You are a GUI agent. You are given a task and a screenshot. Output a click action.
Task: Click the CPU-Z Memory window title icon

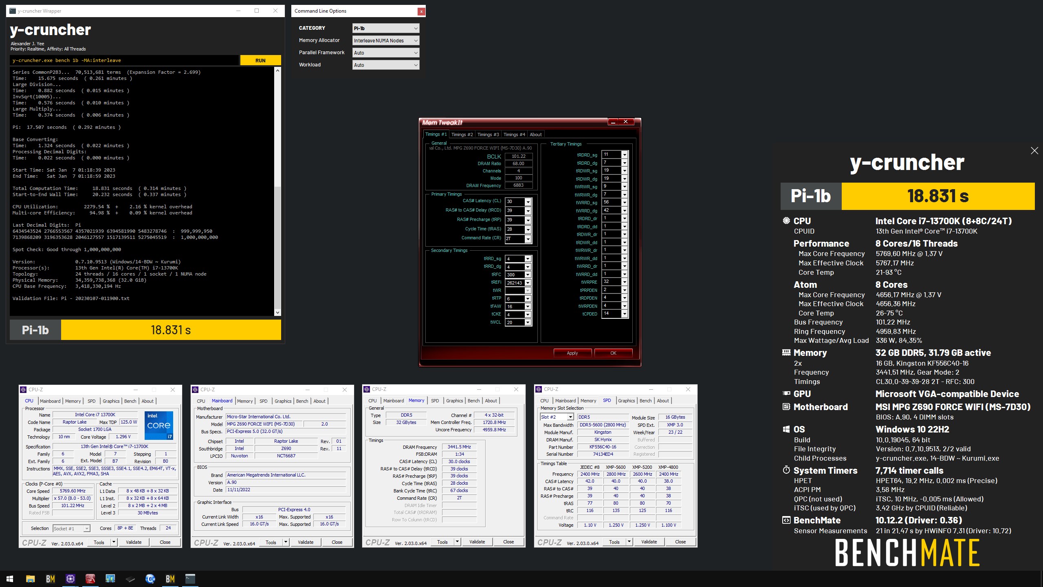[x=367, y=389]
